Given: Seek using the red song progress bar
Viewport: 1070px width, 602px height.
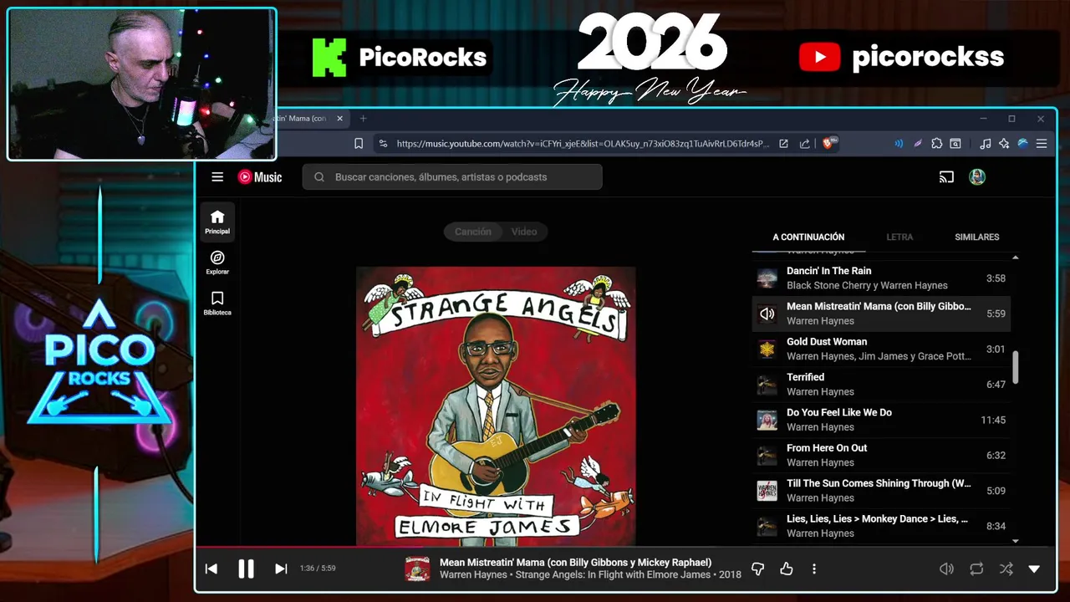Looking at the screenshot, I should (625, 548).
